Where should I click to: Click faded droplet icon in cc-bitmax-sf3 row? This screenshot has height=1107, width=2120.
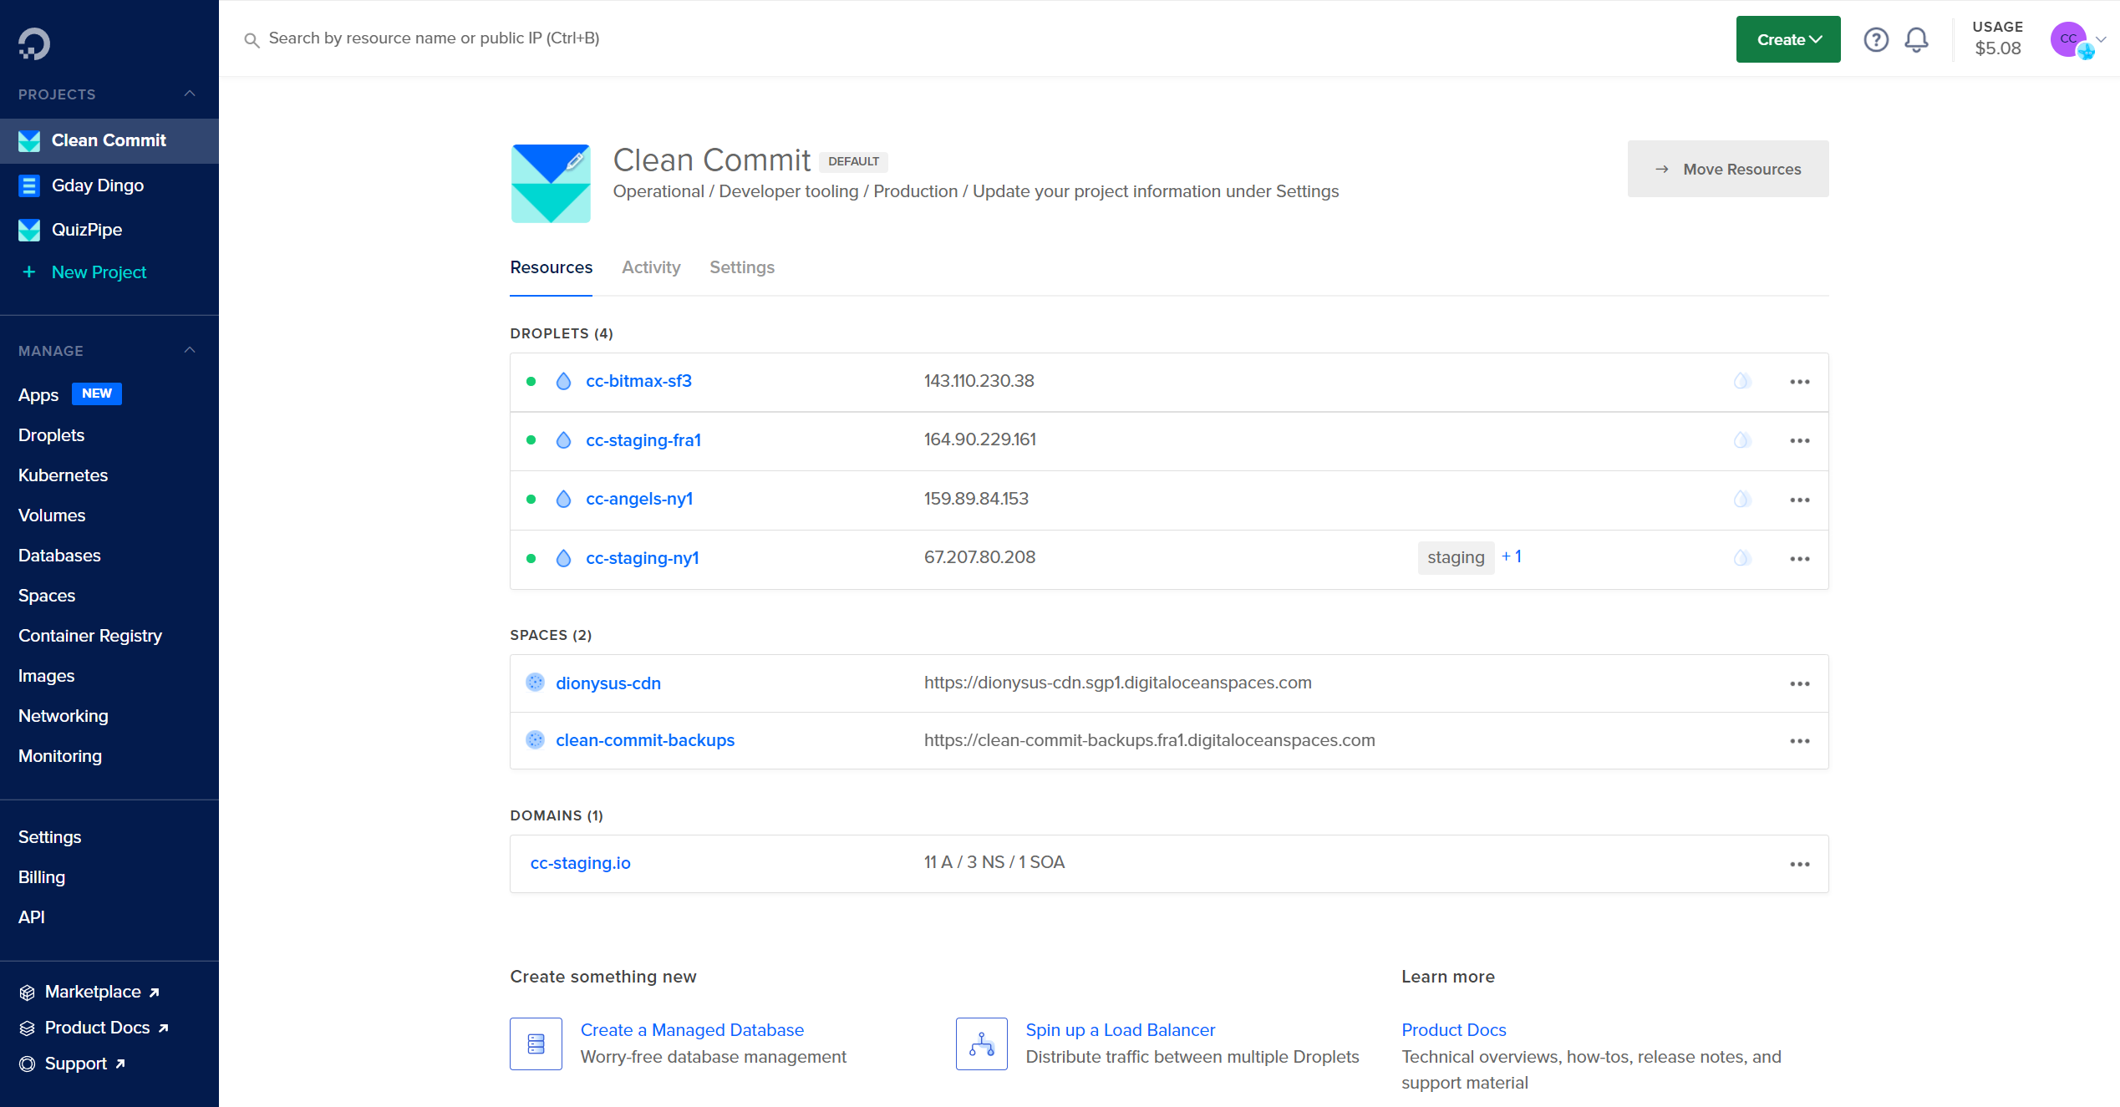click(x=1741, y=381)
